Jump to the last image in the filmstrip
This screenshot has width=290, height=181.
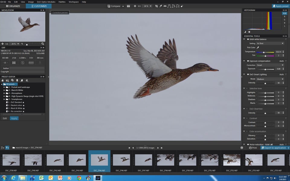162,148
